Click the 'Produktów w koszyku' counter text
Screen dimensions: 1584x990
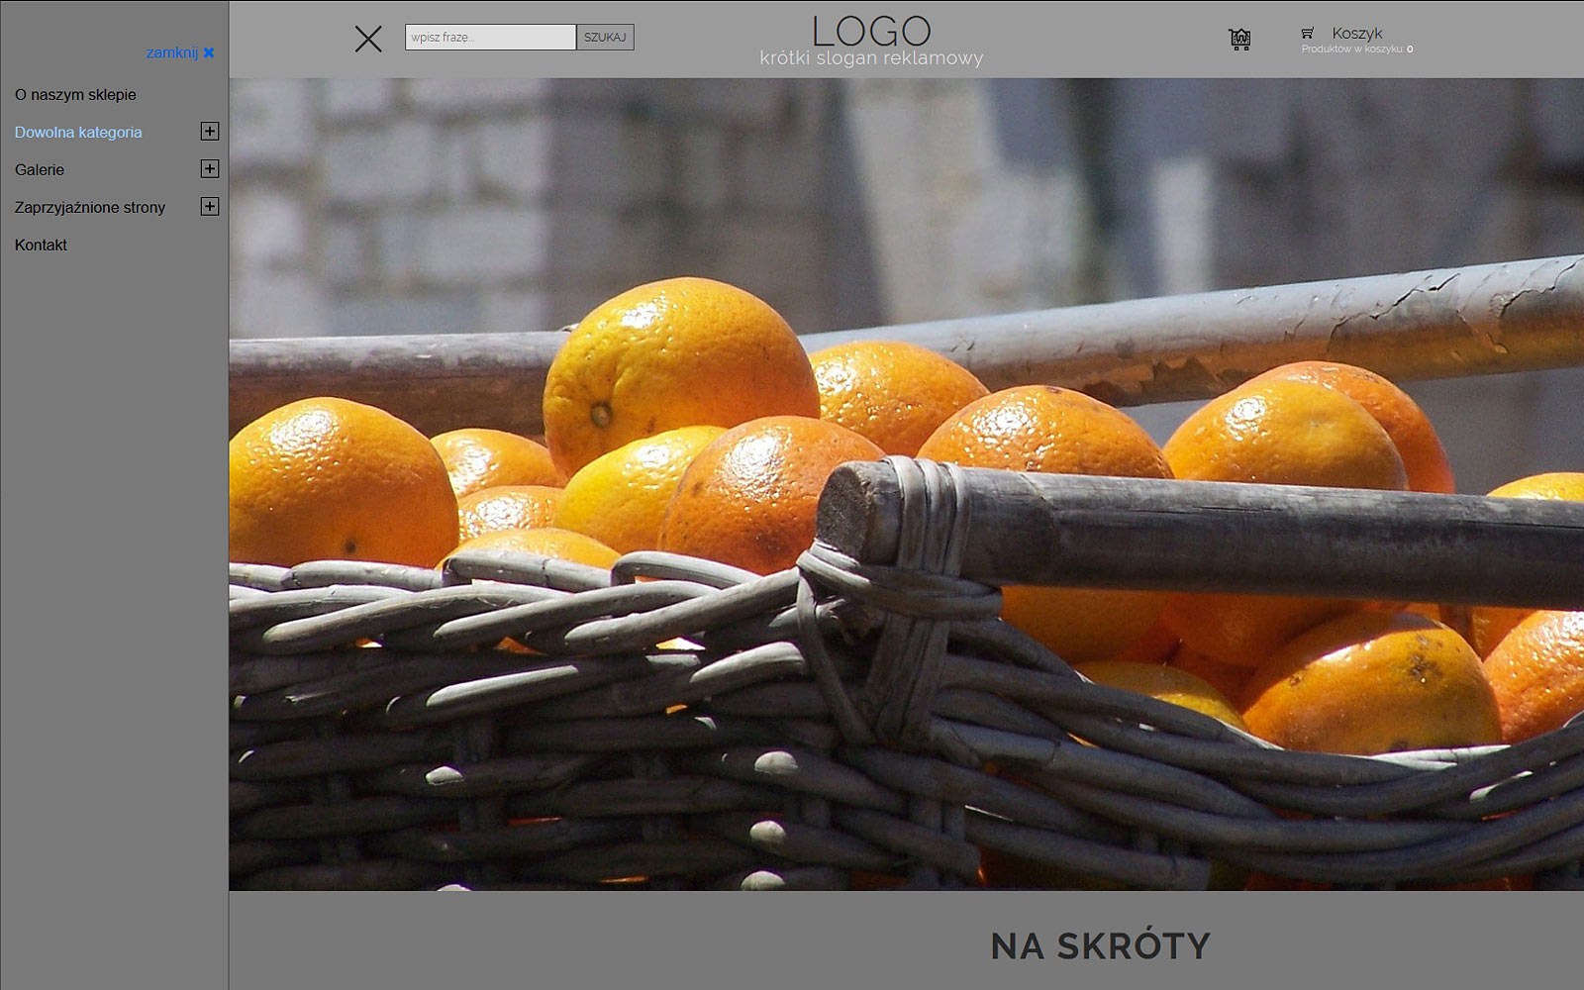1356,49
